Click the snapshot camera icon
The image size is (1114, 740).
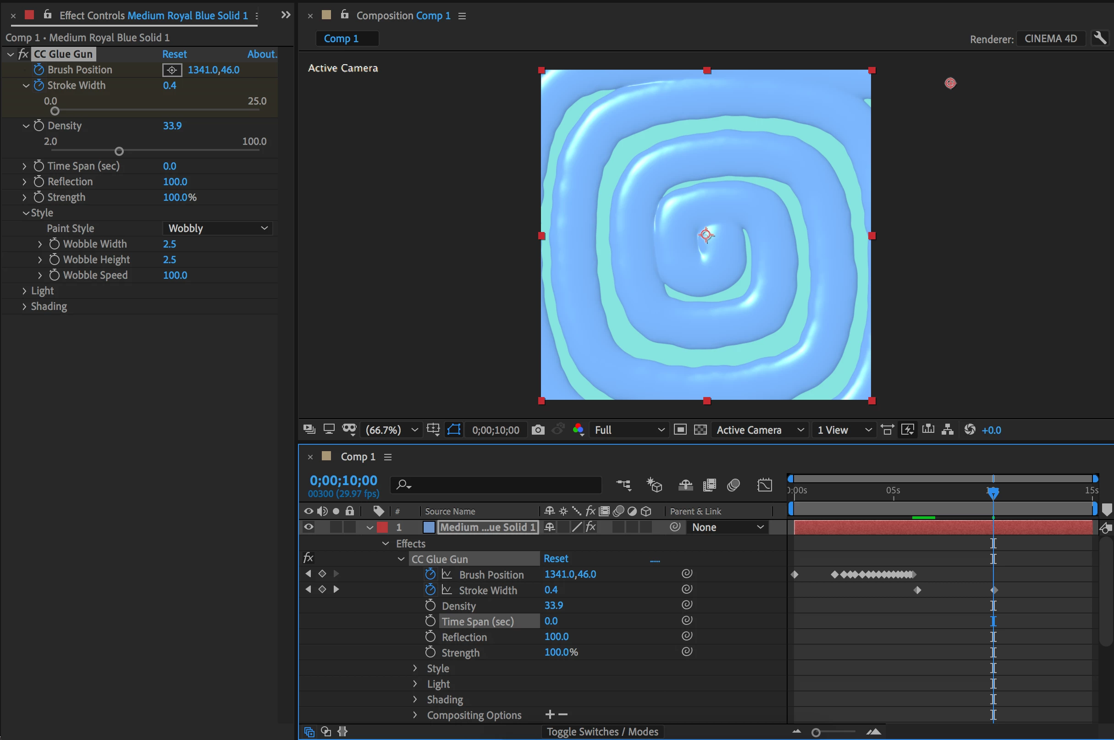(x=537, y=430)
